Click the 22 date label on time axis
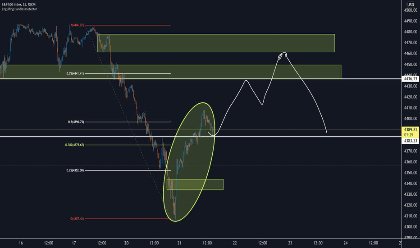Image resolution: width=420 pixels, height=248 pixels. pos(235,243)
